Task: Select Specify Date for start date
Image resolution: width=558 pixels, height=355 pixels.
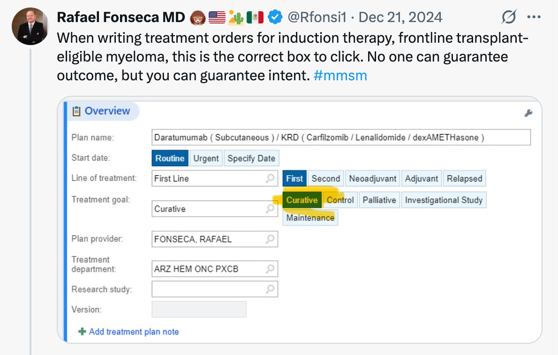Action: click(x=251, y=158)
